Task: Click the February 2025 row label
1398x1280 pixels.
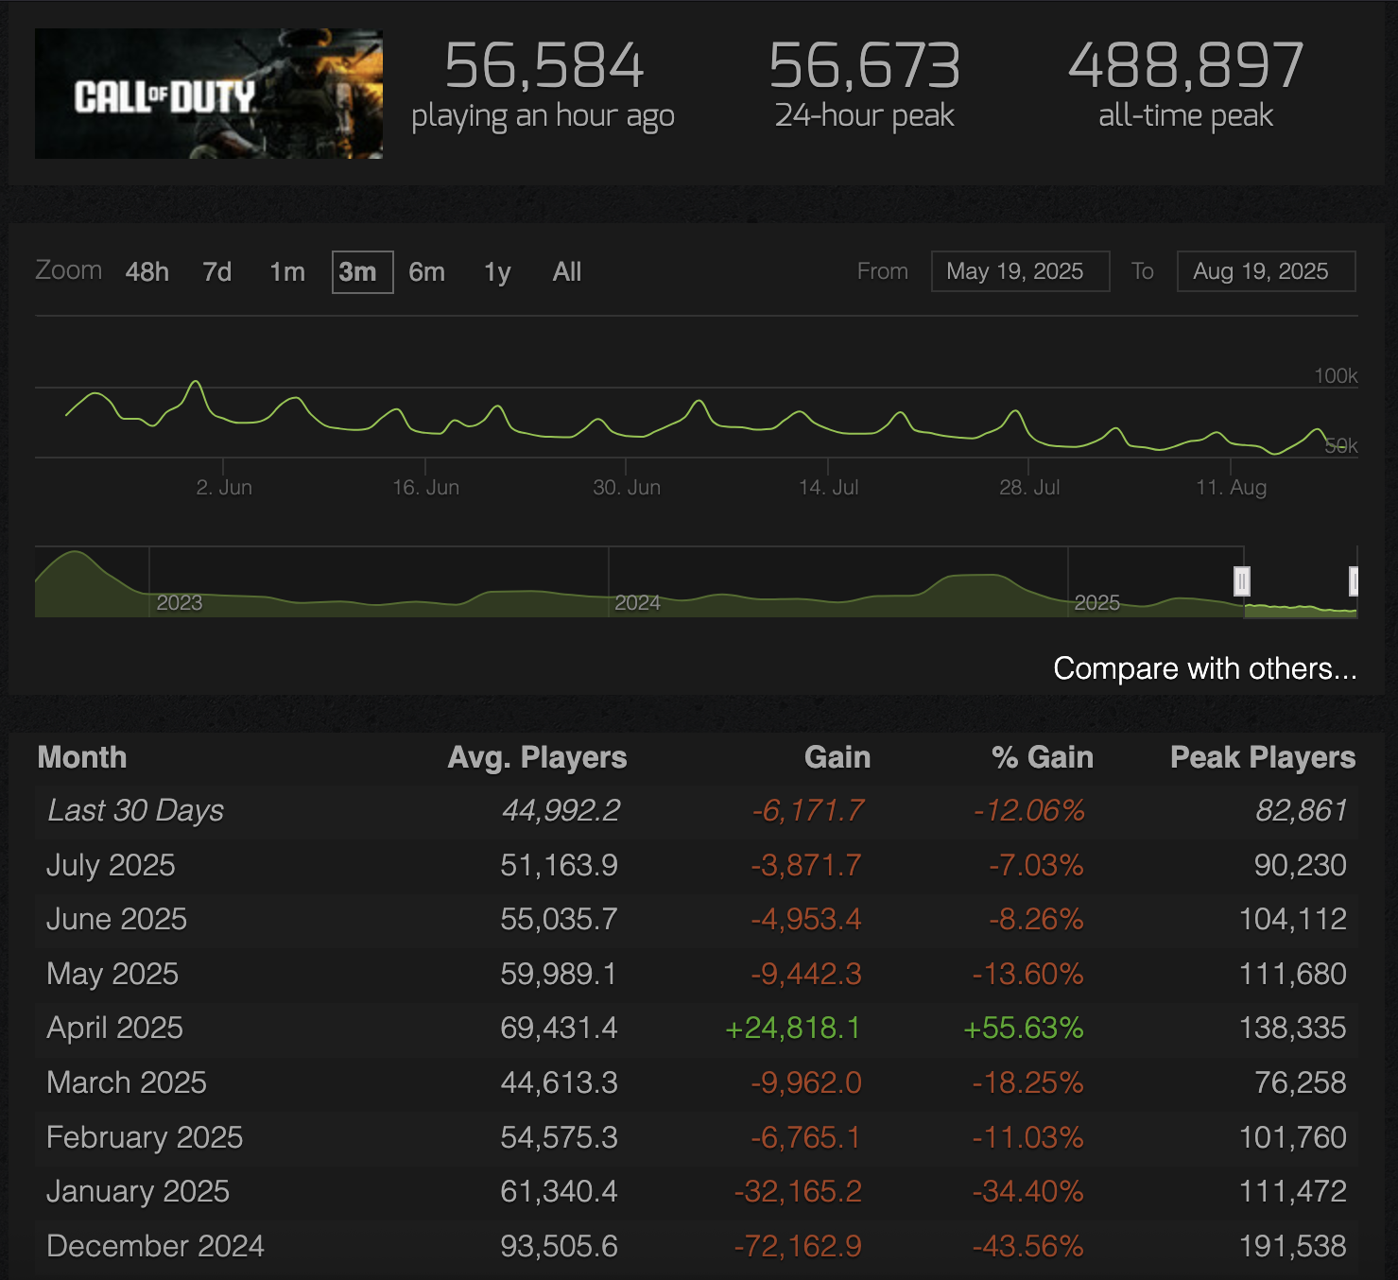Action: point(145,1137)
